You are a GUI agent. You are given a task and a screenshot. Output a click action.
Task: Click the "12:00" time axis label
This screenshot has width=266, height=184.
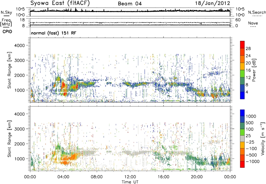tap(130, 177)
